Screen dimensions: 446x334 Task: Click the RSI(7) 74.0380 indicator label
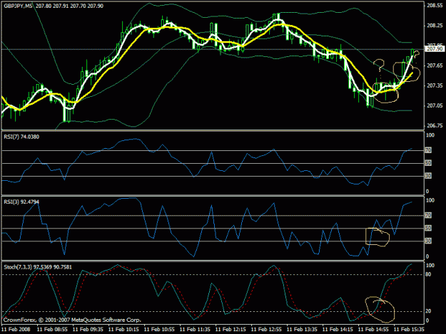[21, 137]
